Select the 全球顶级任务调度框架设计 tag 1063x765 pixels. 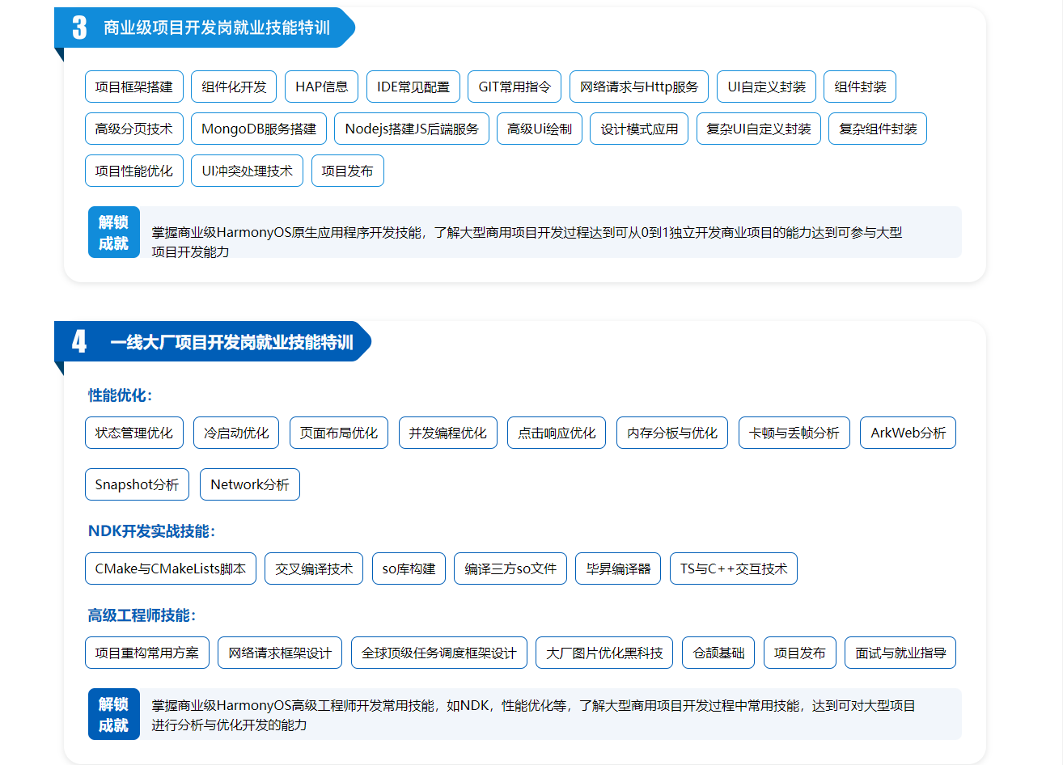click(438, 653)
